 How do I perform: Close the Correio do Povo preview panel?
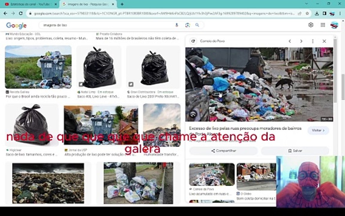pyautogui.click(x=324, y=41)
